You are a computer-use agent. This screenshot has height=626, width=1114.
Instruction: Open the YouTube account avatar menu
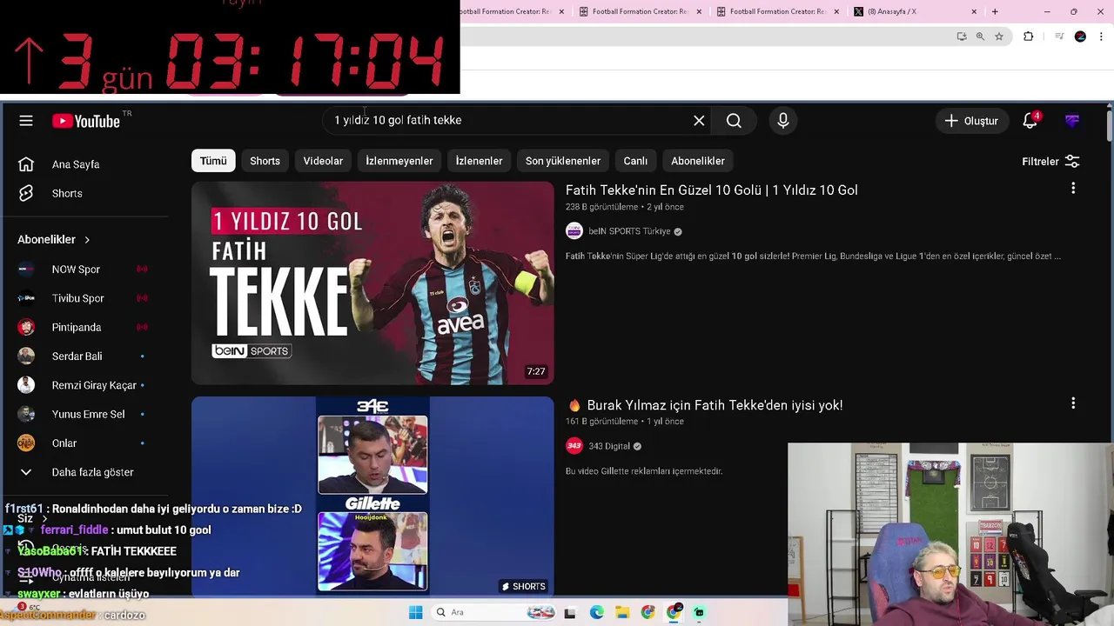click(1072, 121)
